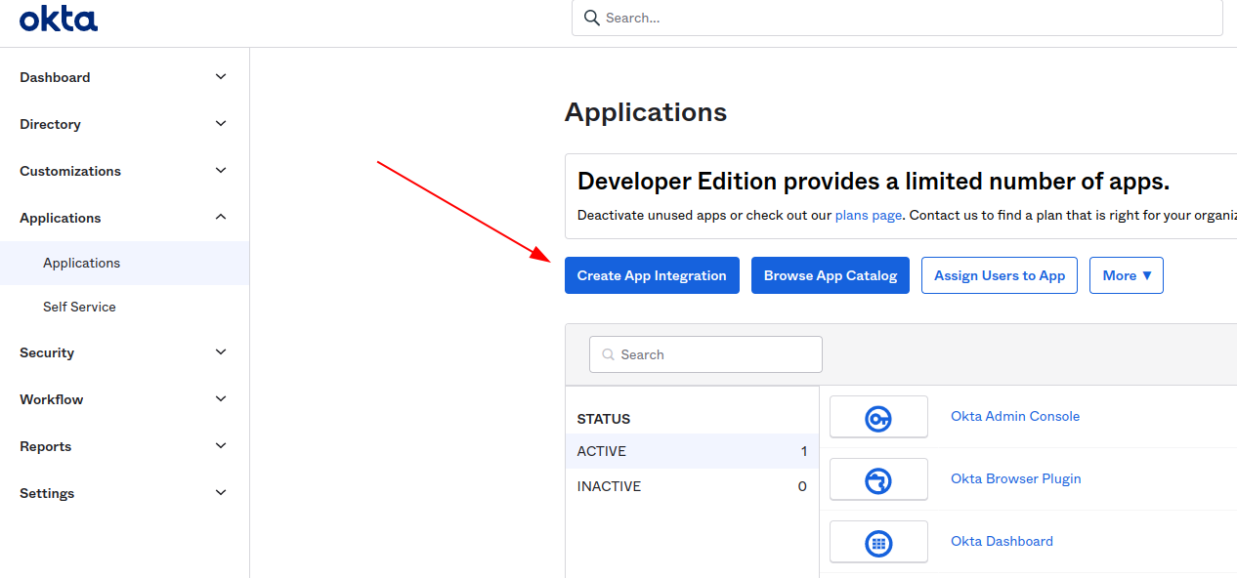Focus the applications Search field

[705, 354]
